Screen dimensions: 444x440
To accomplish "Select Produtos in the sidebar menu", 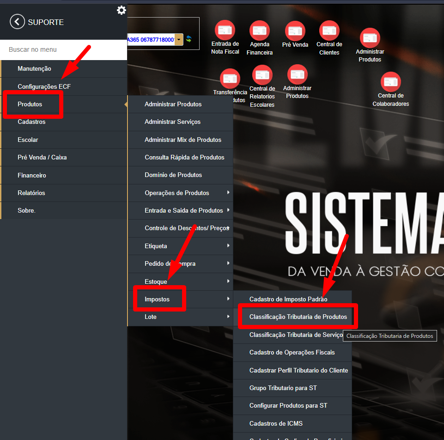I will 30,104.
